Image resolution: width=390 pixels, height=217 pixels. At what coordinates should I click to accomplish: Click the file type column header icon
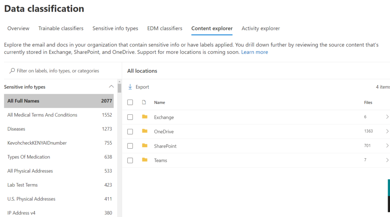coord(144,102)
